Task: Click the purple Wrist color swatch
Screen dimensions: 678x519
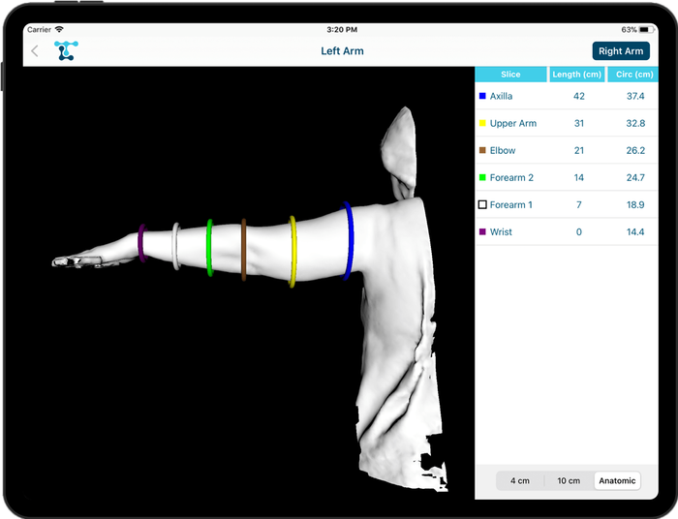Action: 482,232
